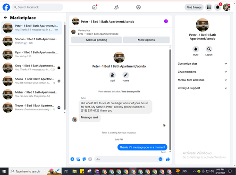Screen dimensions: 236x175
Task: Send a thumbs-up like
Action: [168, 159]
